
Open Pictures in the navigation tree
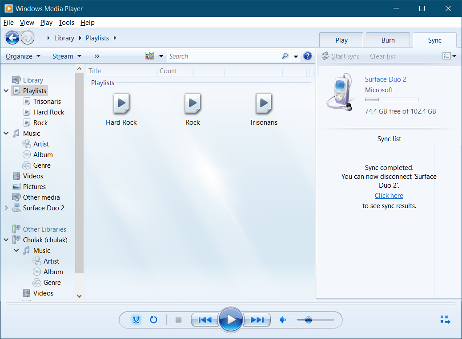click(x=29, y=186)
